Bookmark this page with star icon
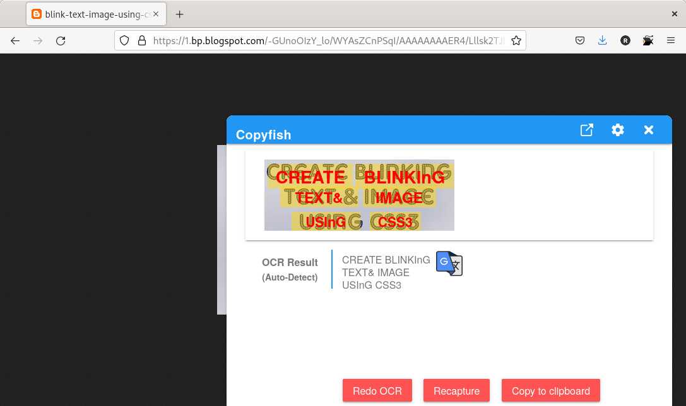This screenshot has width=686, height=406. [516, 40]
